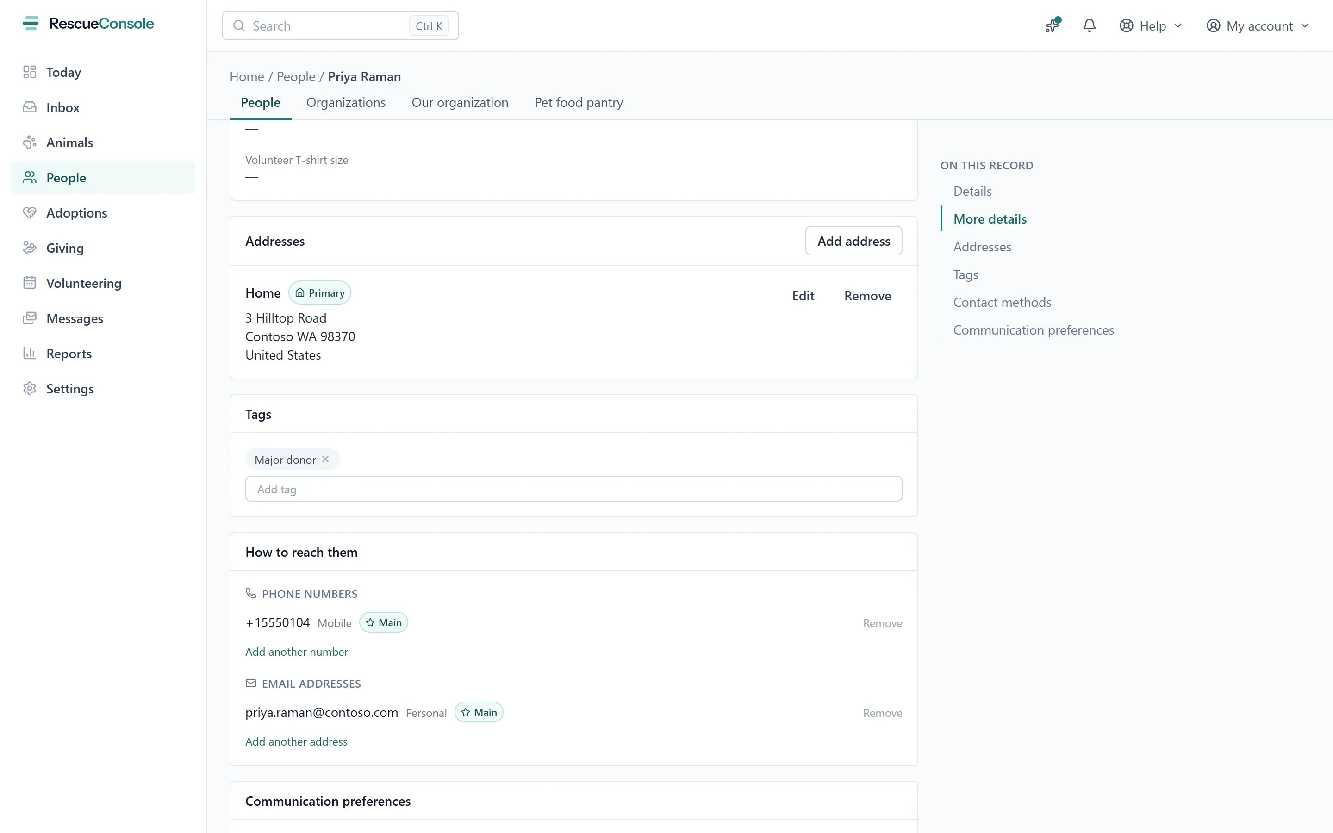
Task: Click the Adoptions heart icon
Action: (30, 213)
